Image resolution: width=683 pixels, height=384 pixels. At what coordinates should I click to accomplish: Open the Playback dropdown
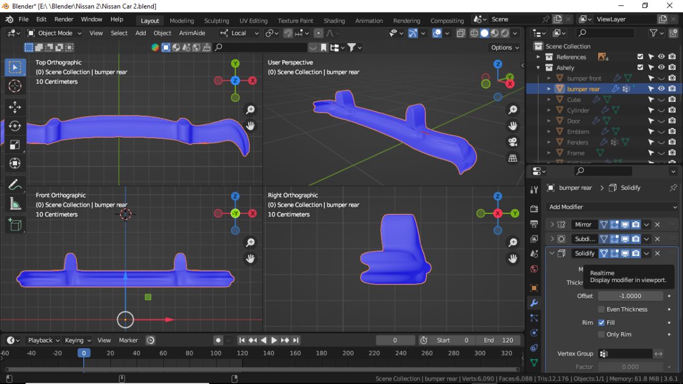(44, 340)
